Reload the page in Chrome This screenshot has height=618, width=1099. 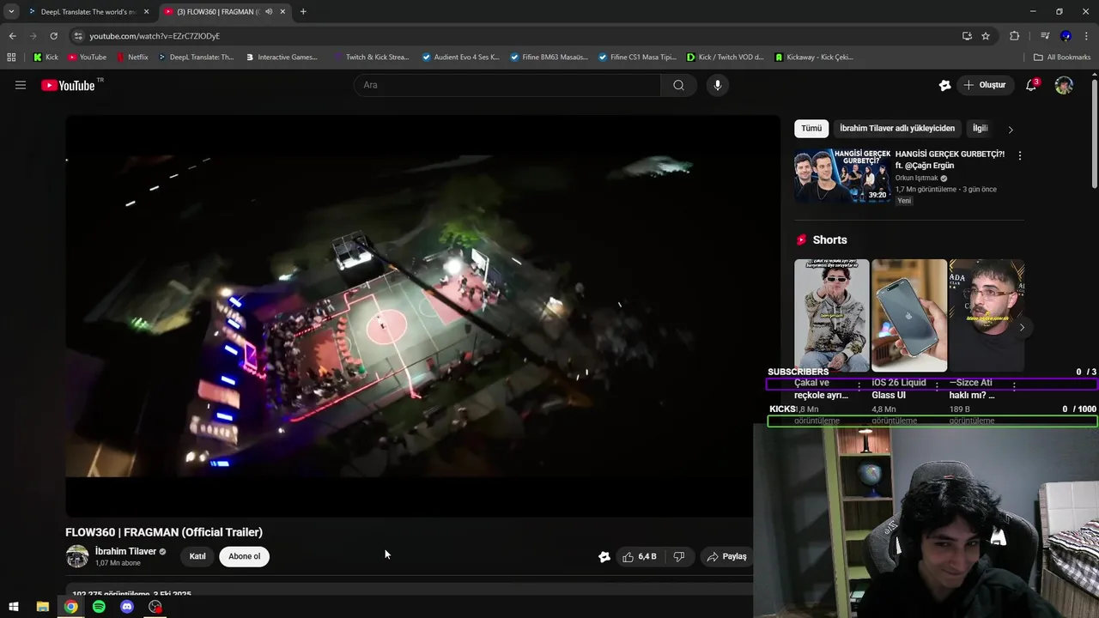pyautogui.click(x=53, y=36)
